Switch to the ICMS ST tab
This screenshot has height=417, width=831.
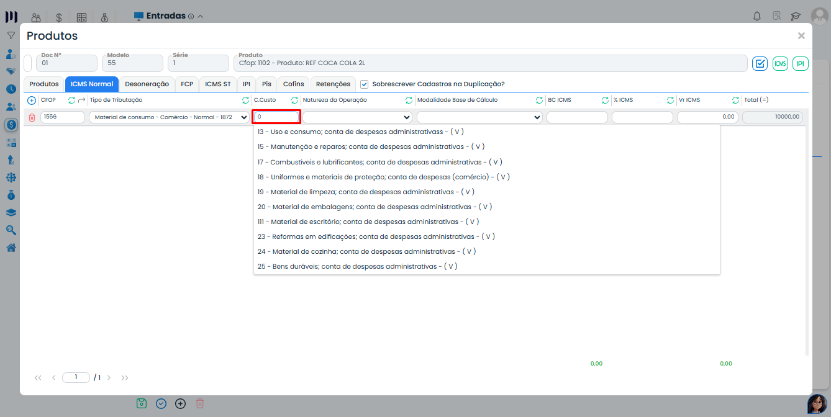218,84
